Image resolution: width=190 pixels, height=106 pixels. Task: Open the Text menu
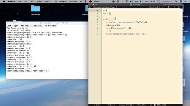coord(32,1)
